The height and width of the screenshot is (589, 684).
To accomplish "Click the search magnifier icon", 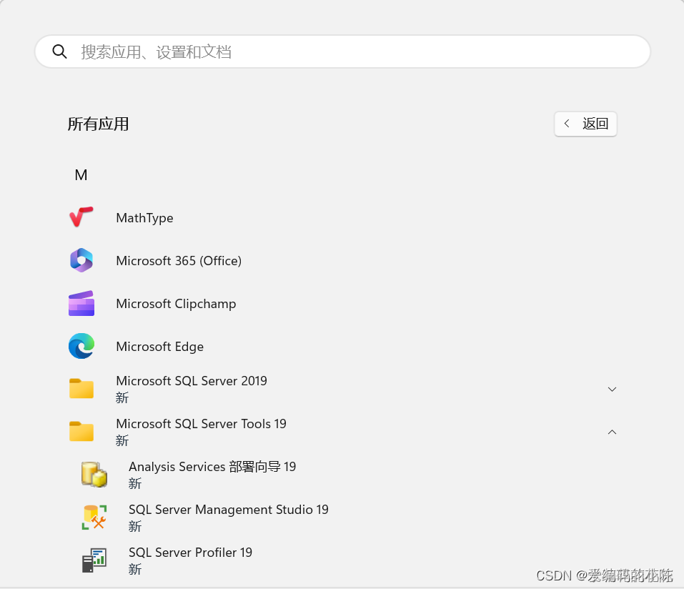I will click(x=59, y=51).
